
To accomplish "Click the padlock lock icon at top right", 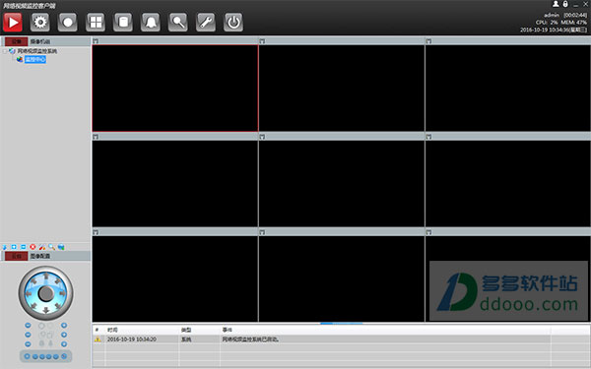I will [565, 4].
